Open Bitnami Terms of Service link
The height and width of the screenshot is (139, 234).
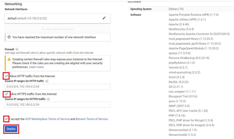pyautogui.click(x=92, y=119)
